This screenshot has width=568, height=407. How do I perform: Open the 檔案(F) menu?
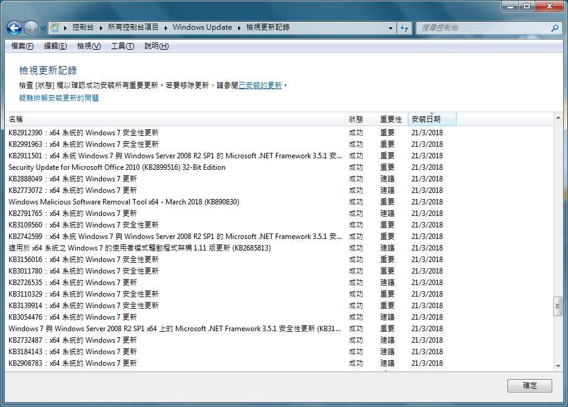coord(22,46)
